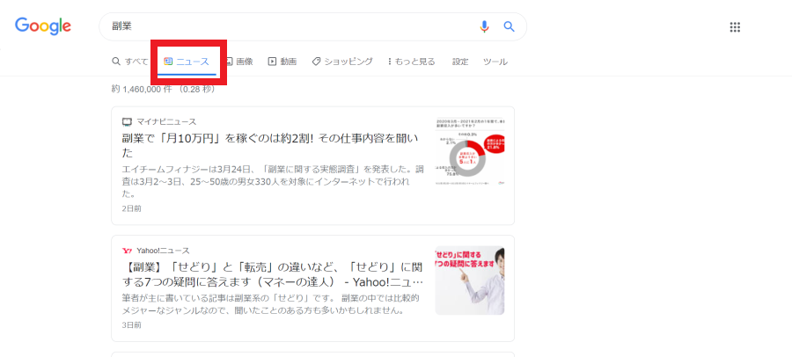Click the マイナビニュース source favicon
The image size is (792, 357).
tap(127, 121)
